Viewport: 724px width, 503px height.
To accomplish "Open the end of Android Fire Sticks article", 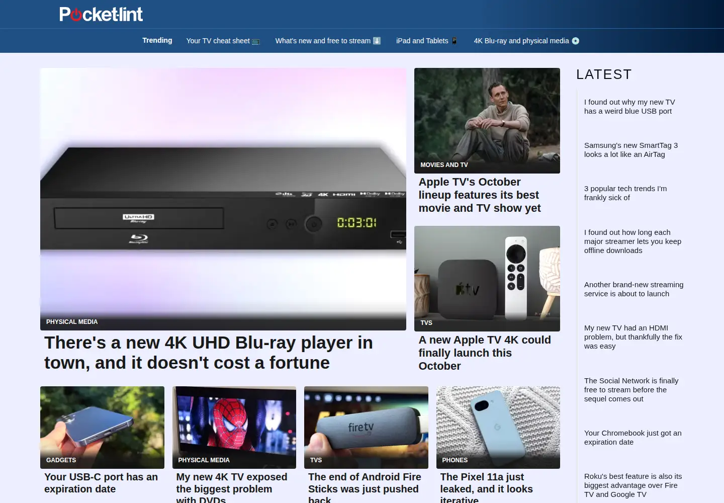I will click(x=365, y=488).
